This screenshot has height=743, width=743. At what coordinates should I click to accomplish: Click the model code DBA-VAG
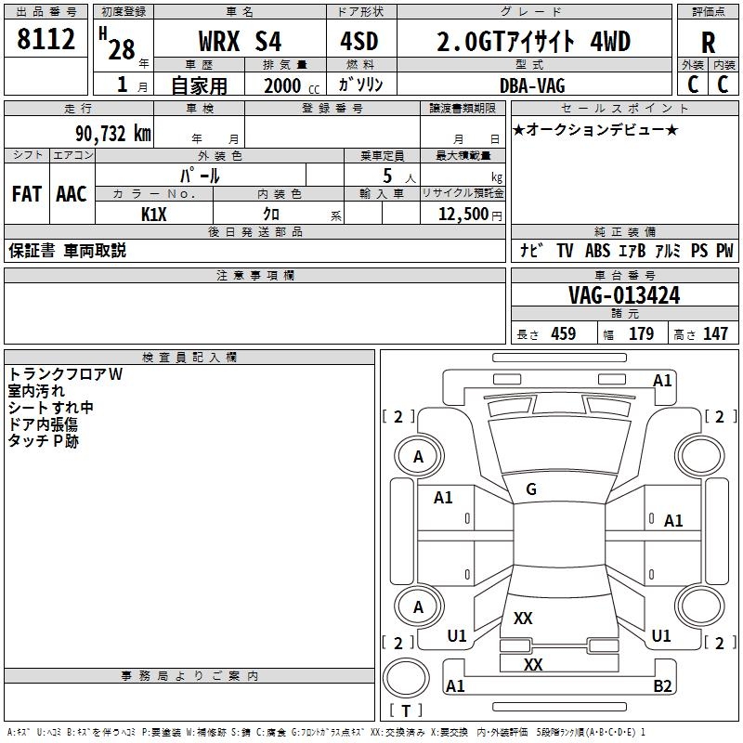pos(532,85)
